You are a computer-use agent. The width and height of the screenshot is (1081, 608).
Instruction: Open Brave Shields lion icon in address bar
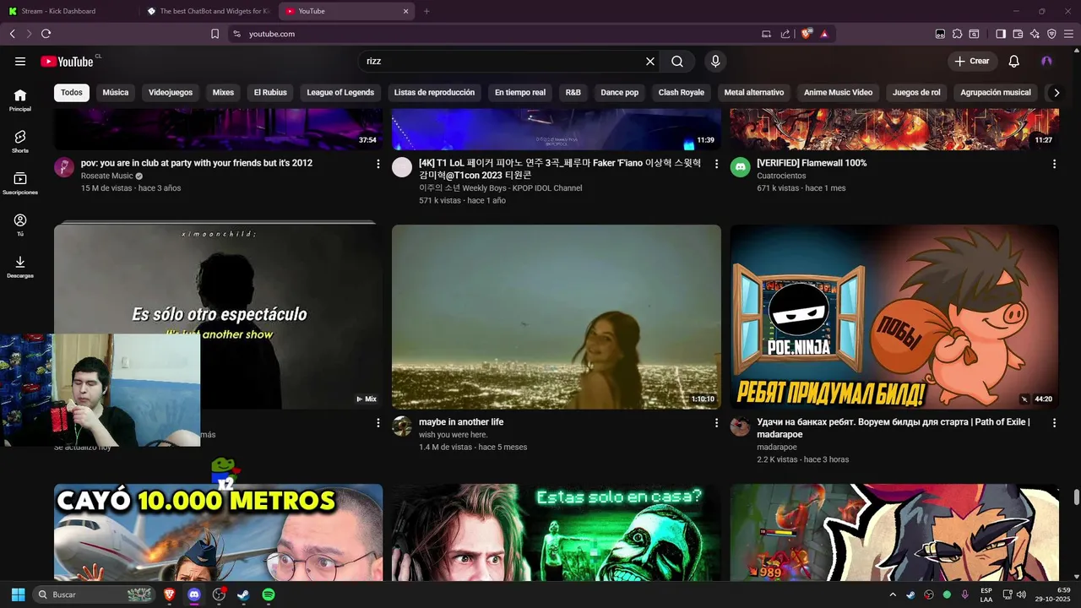[807, 34]
